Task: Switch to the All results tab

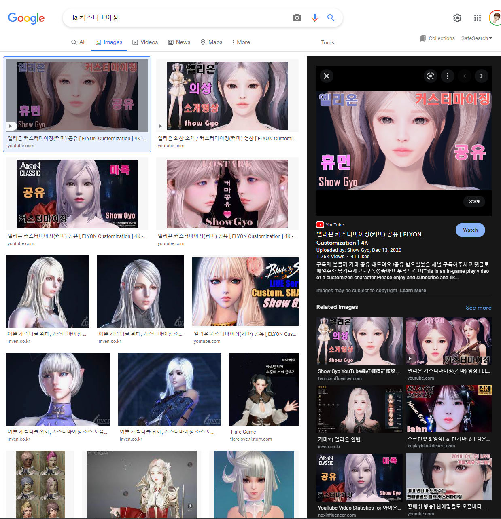Action: pos(78,42)
